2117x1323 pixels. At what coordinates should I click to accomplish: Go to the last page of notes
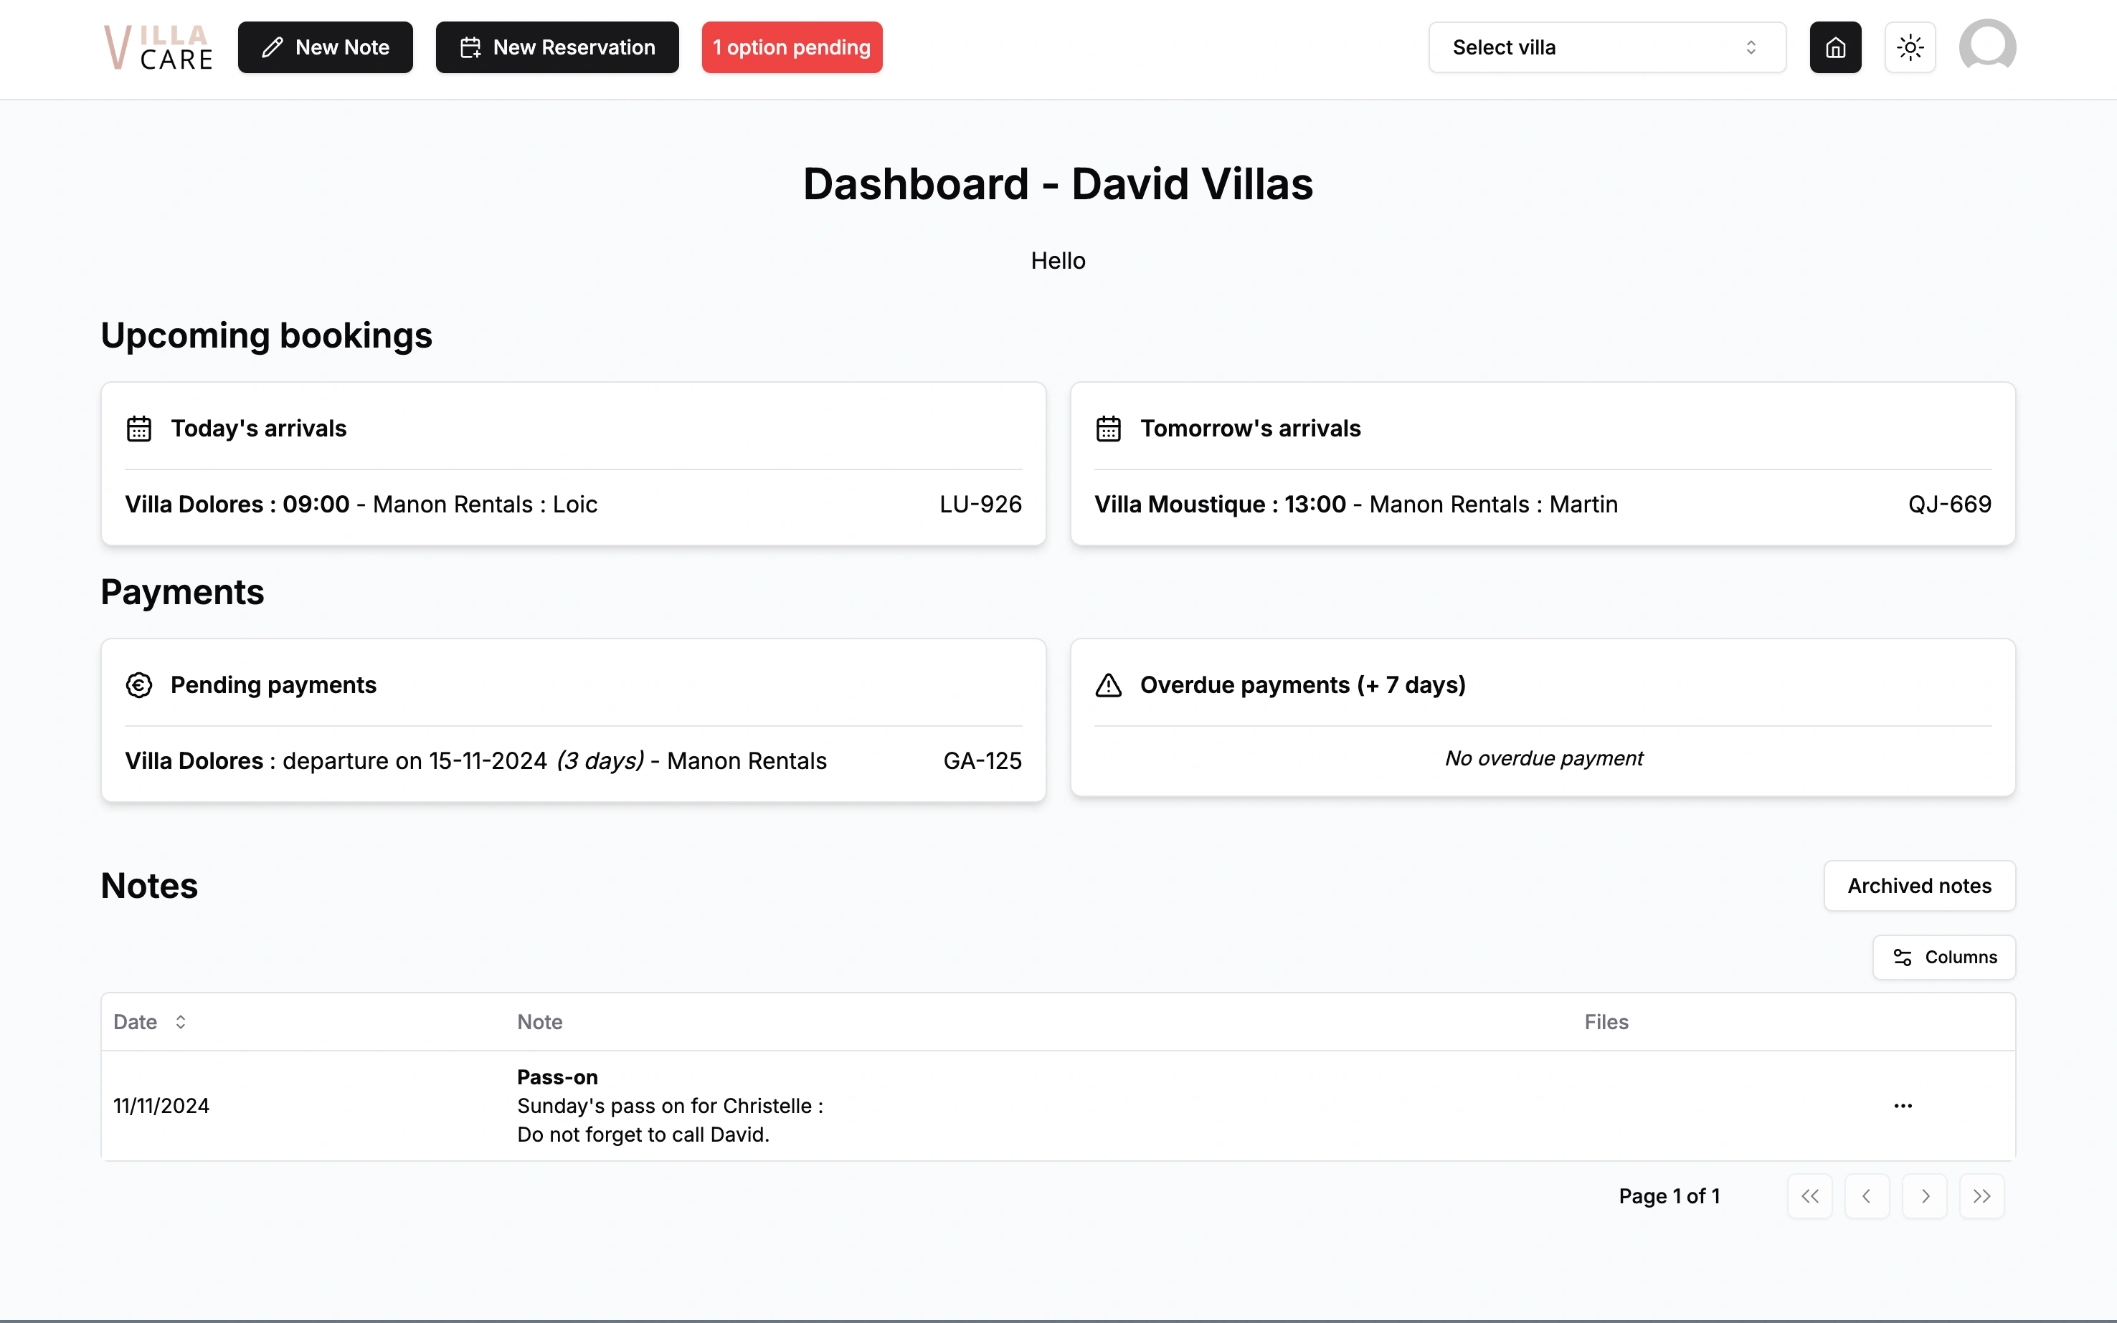[1981, 1195]
